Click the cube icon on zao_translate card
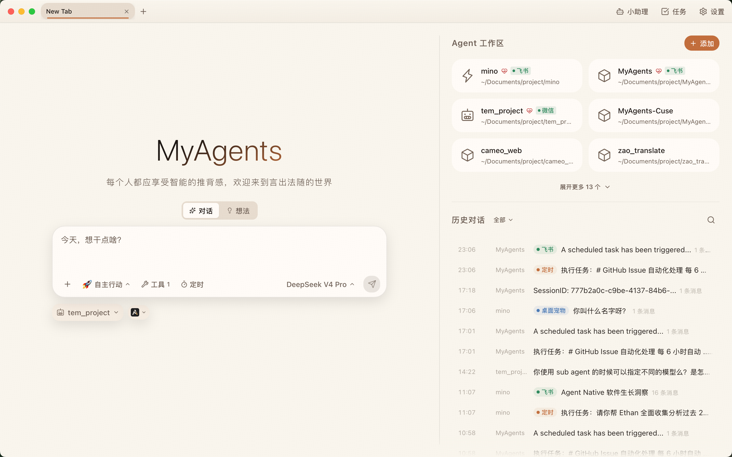Viewport: 732px width, 457px height. pos(604,155)
